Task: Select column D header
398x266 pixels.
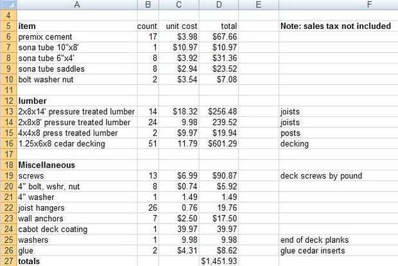Action: click(x=220, y=4)
